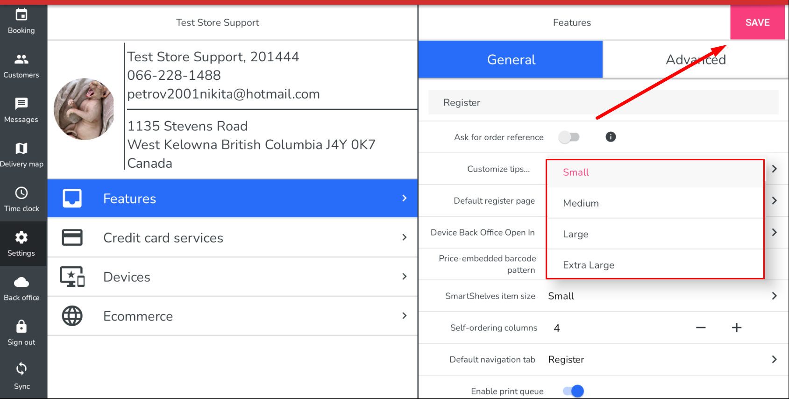Disable the Enable print queue switch
The width and height of the screenshot is (789, 399).
(573, 391)
